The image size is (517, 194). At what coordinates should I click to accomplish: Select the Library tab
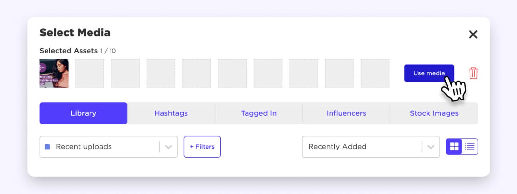83,113
